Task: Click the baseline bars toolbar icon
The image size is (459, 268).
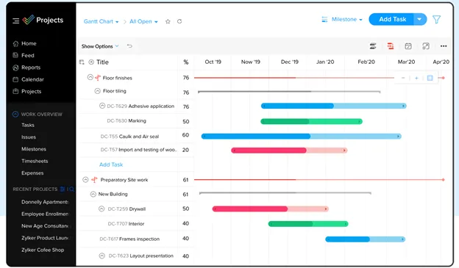Action: [373, 46]
